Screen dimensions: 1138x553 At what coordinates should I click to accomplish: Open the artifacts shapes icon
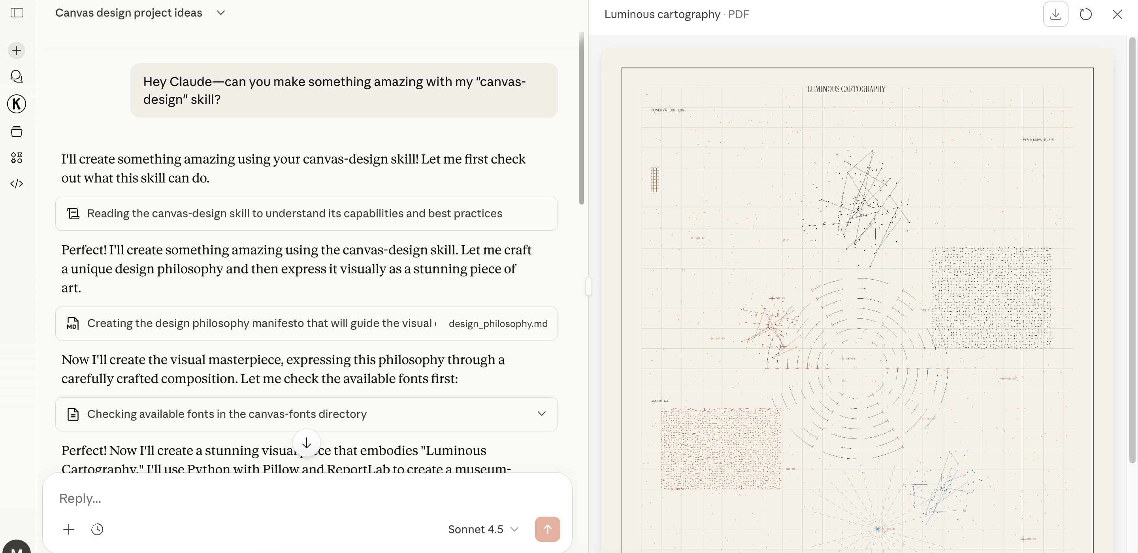[x=17, y=157]
